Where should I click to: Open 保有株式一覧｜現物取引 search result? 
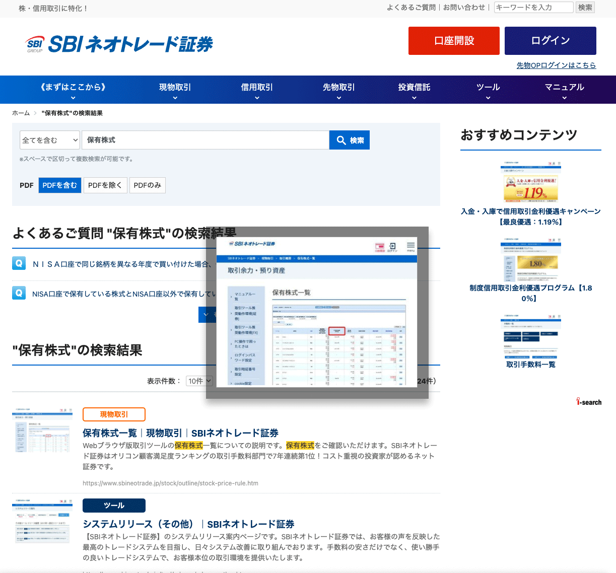(x=180, y=433)
